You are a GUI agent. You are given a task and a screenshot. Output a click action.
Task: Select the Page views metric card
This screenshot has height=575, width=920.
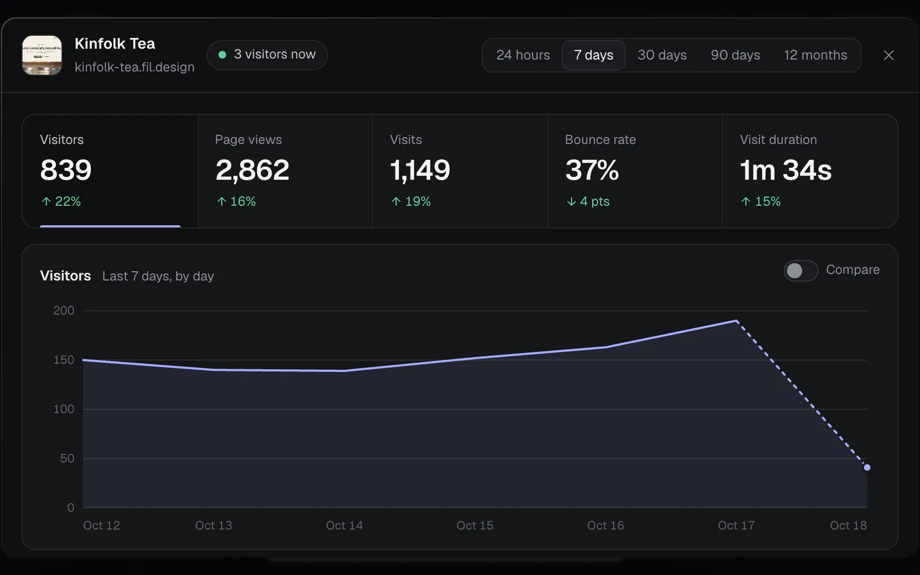coord(285,171)
